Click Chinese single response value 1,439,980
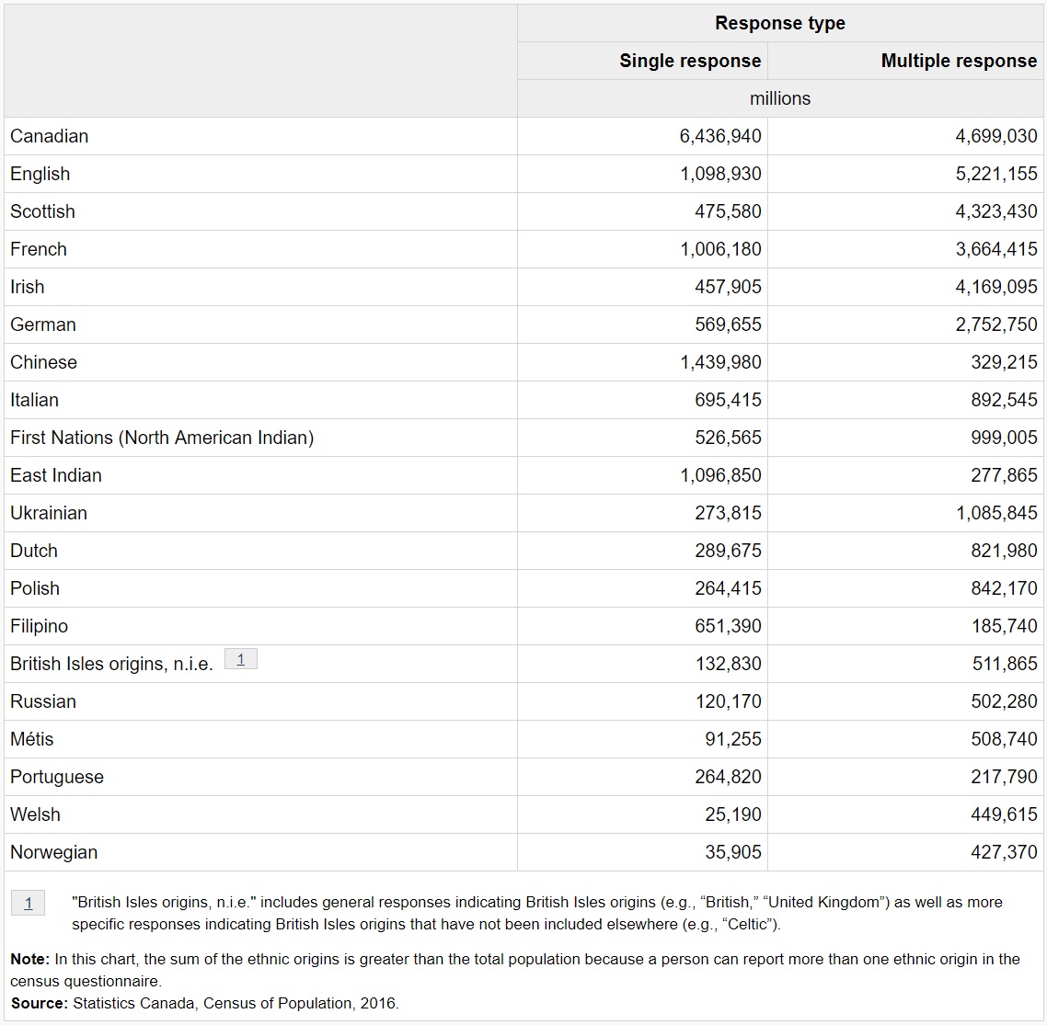 [720, 362]
